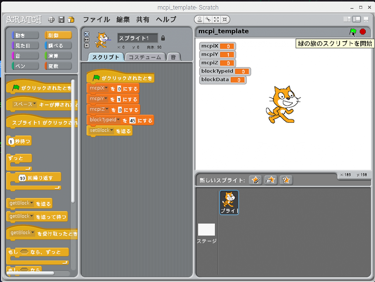This screenshot has width=375, height=282.
Task: Click the 1 value in the mcpiY block
Action: [119, 99]
